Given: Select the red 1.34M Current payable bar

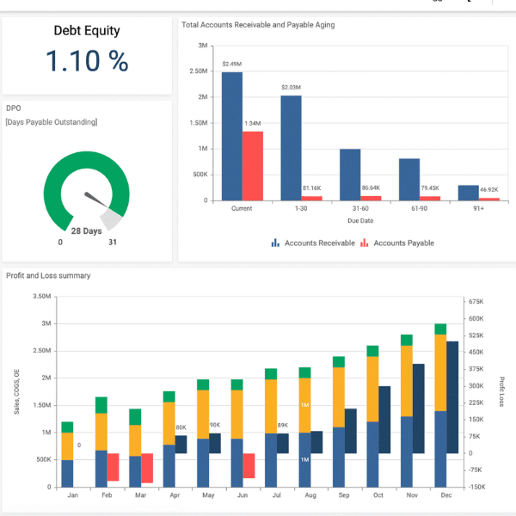Looking at the screenshot, I should (252, 165).
